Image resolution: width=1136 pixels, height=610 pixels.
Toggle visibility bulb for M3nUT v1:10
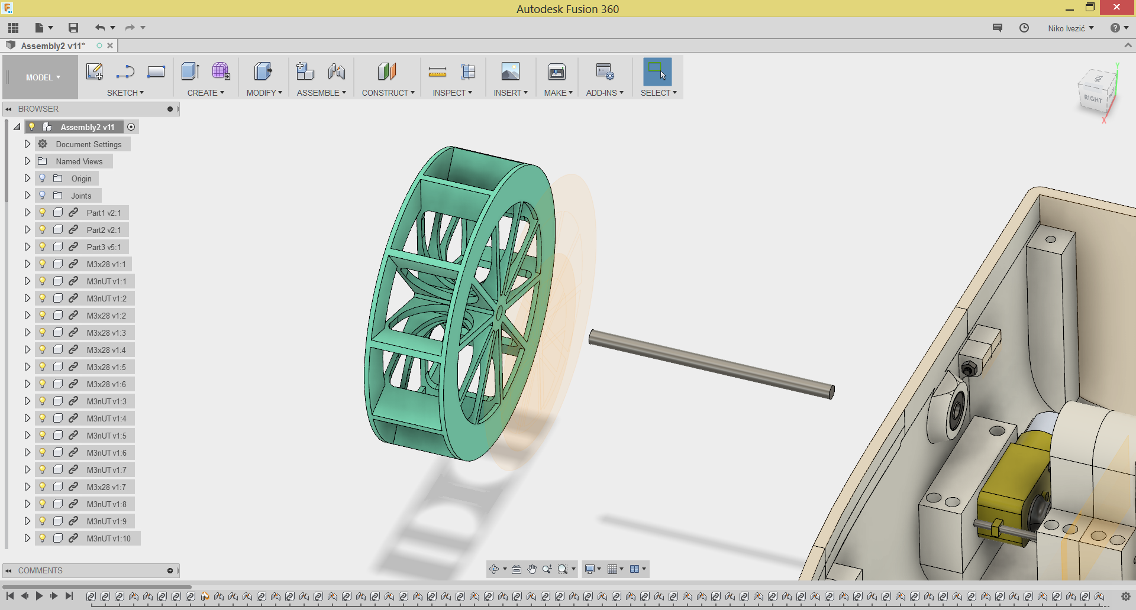(43, 538)
